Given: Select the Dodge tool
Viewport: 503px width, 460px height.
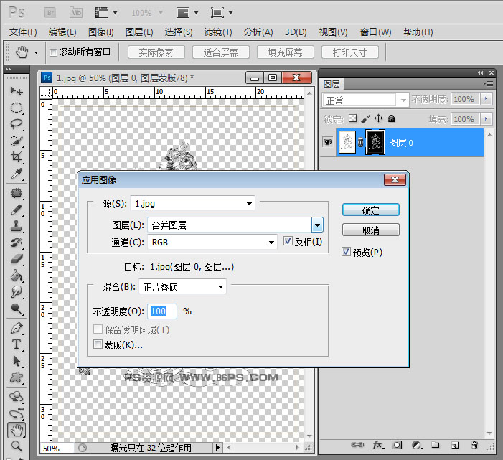Looking at the screenshot, I should point(17,309).
